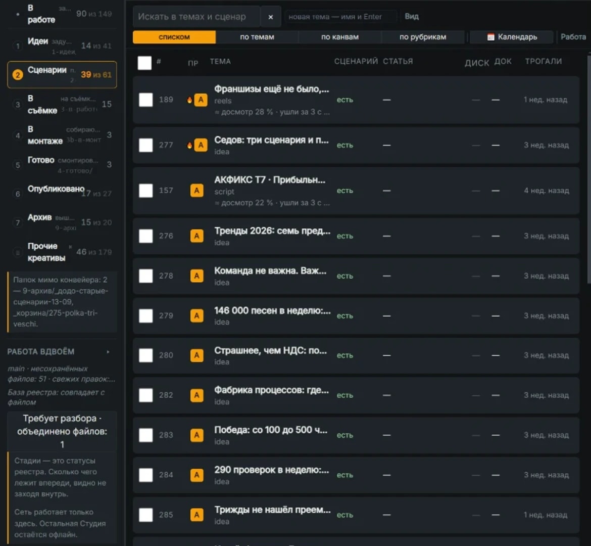The height and width of the screenshot is (546, 591).
Task: Check the box for row 278
Action: [146, 276]
